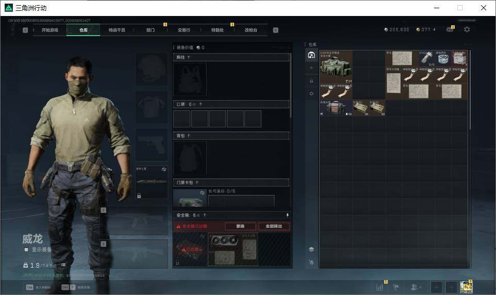Viewport: 496px width, 295px height.
Task: Click the next-tab key icon right of 改枪台
Action: (275, 30)
